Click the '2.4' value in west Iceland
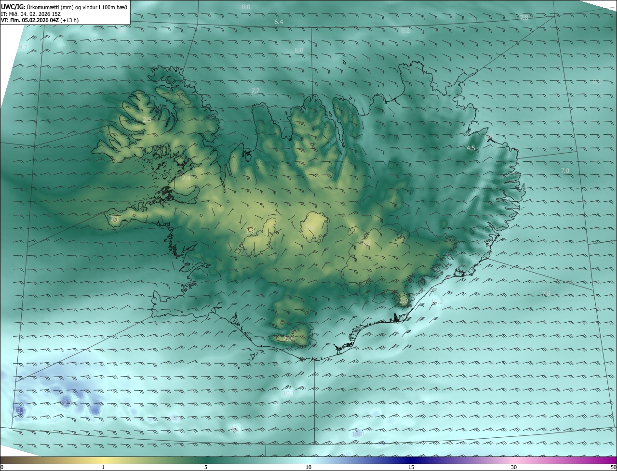The height and width of the screenshot is (471, 617). click(x=186, y=178)
